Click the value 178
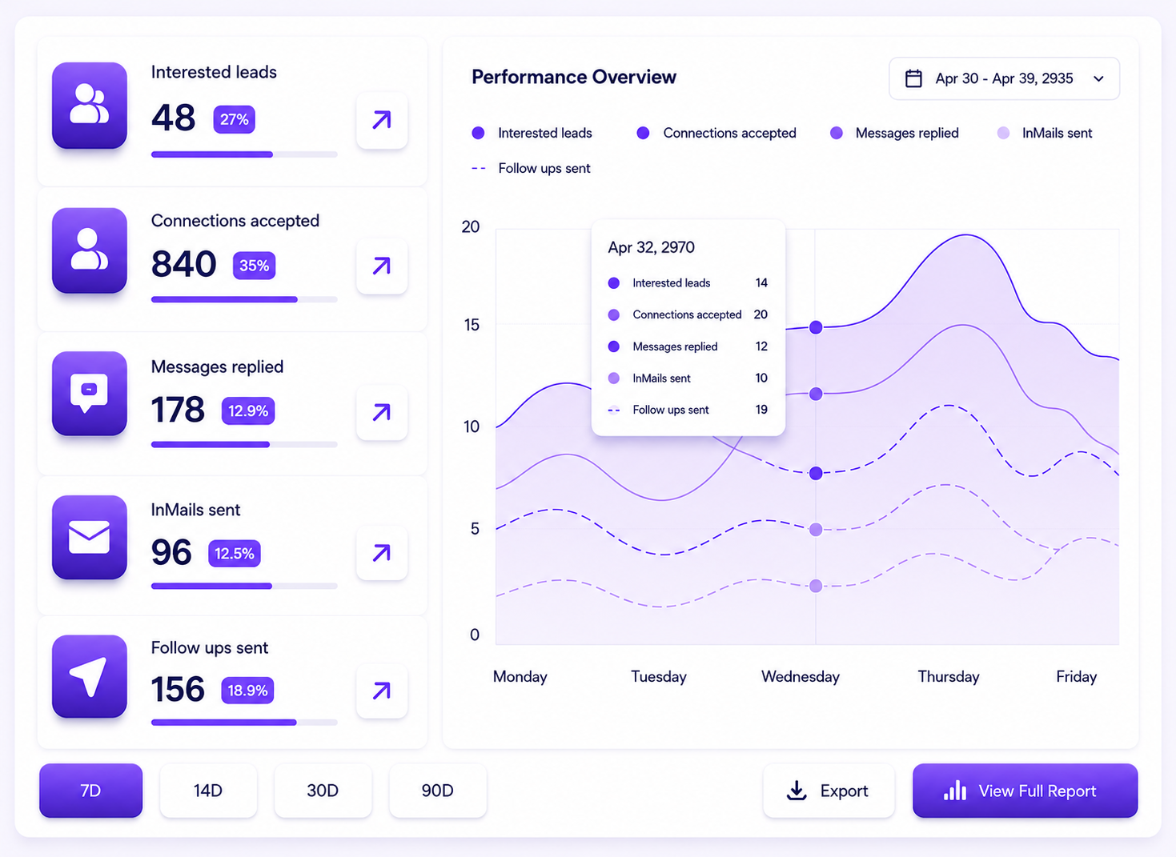1176x857 pixels. point(179,410)
